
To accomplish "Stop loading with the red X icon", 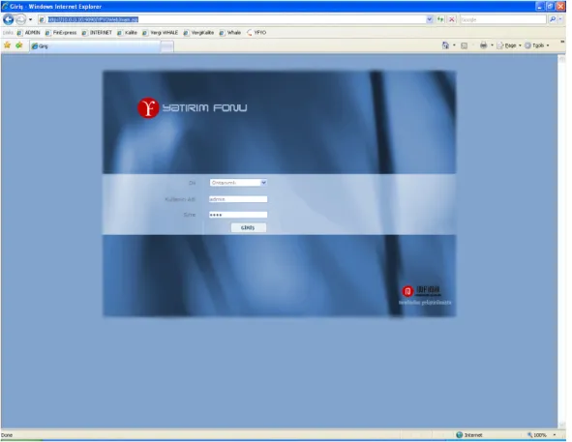I will [452, 19].
